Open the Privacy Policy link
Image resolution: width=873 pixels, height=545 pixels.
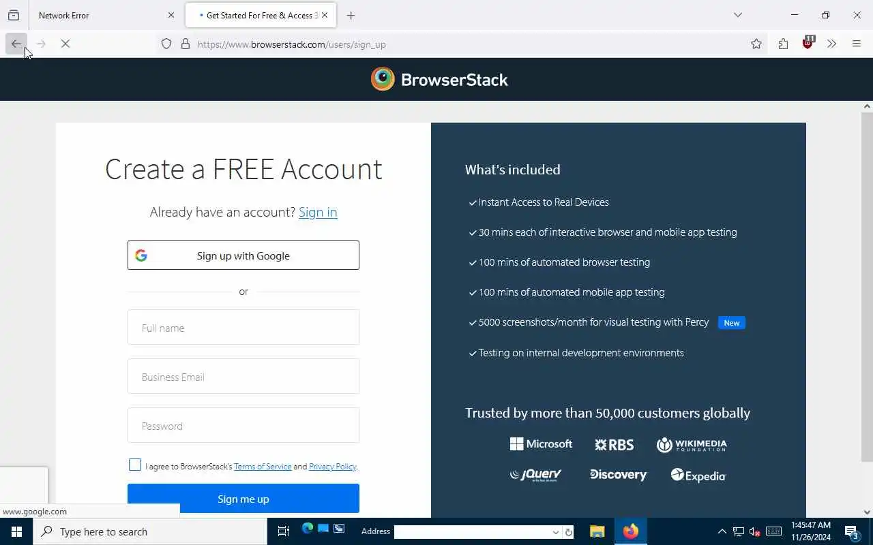(332, 467)
